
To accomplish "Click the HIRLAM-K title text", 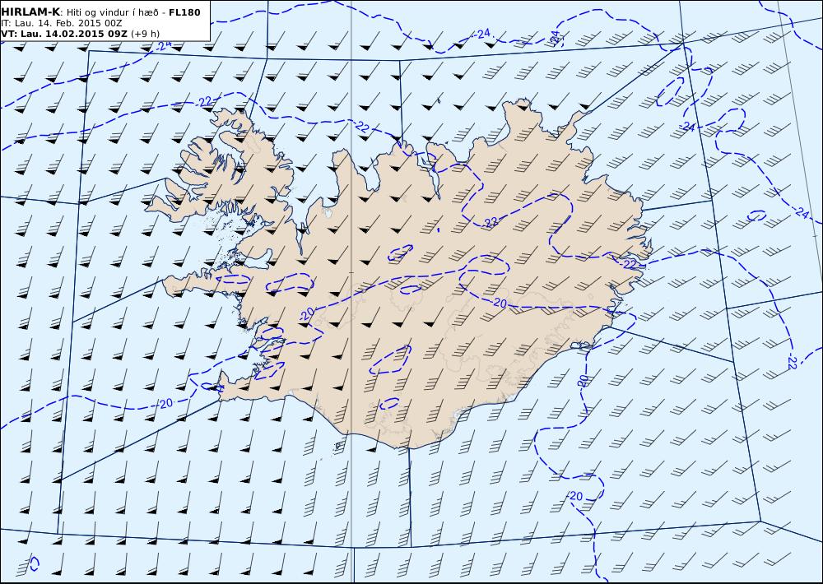I will coord(30,12).
